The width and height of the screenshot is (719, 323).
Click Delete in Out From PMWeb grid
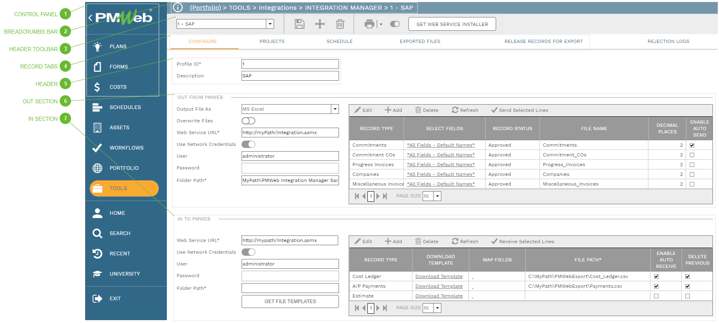(427, 110)
